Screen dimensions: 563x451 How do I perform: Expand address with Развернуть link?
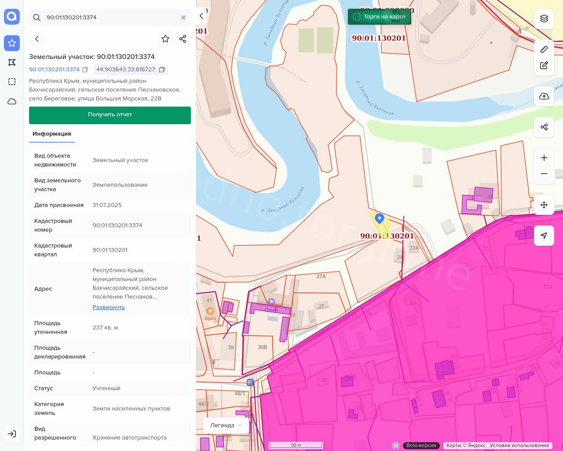109,307
